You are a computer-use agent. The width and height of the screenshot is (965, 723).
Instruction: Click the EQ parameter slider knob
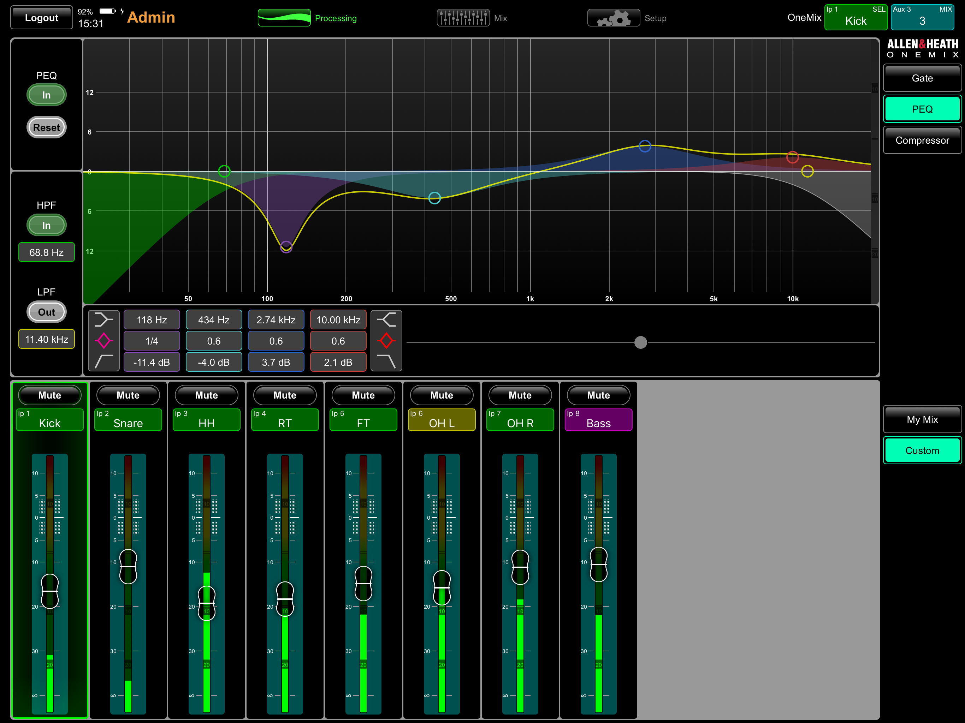tap(640, 342)
